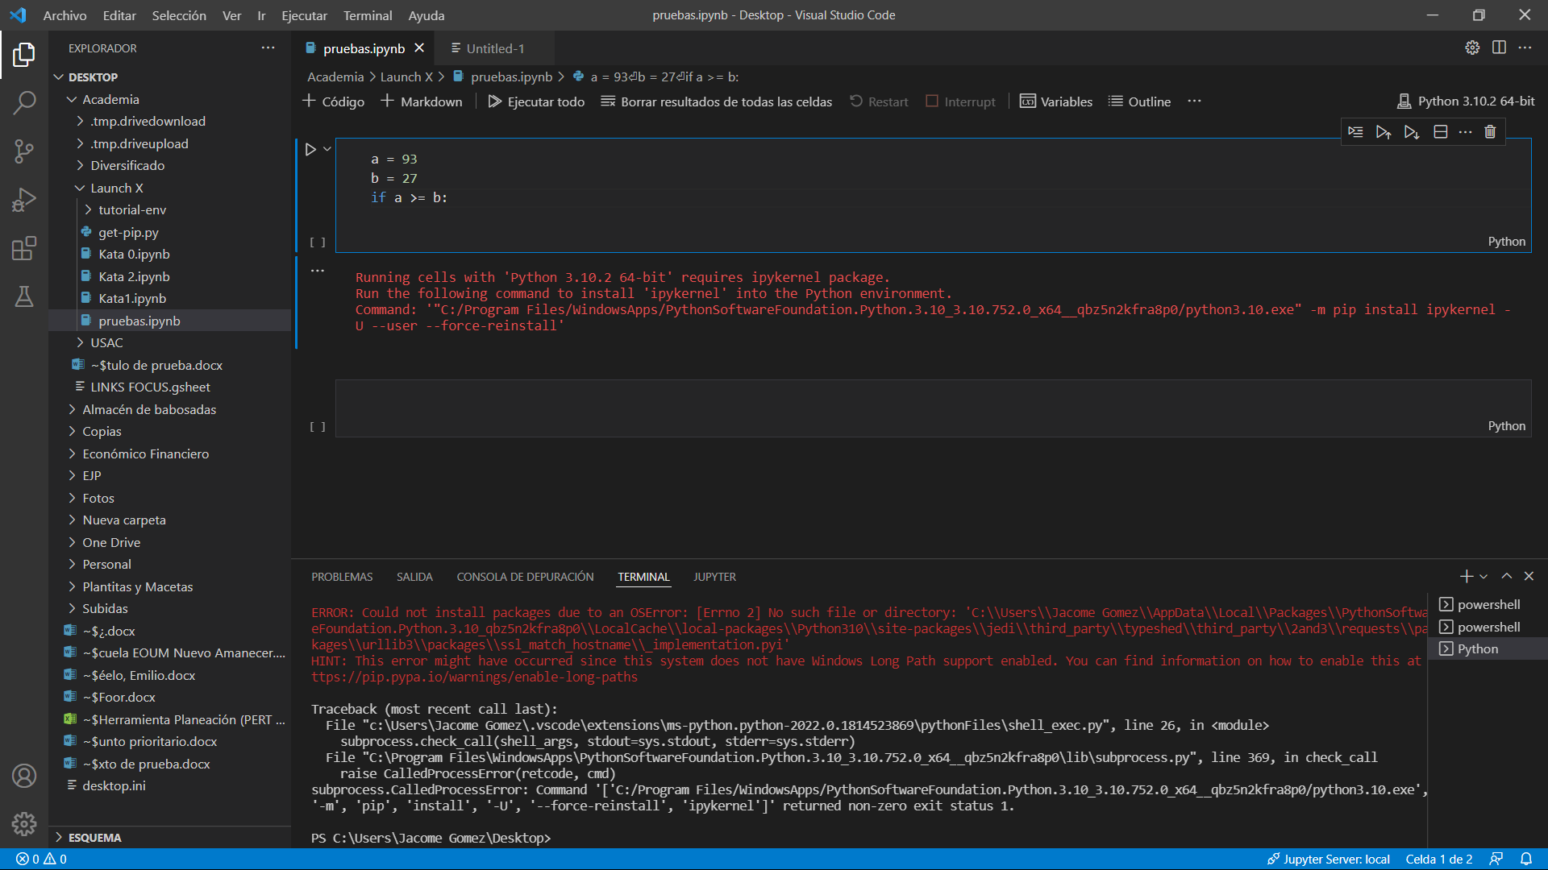Viewport: 1548px width, 870px height.
Task: Open Source Control view
Action: pos(24,151)
